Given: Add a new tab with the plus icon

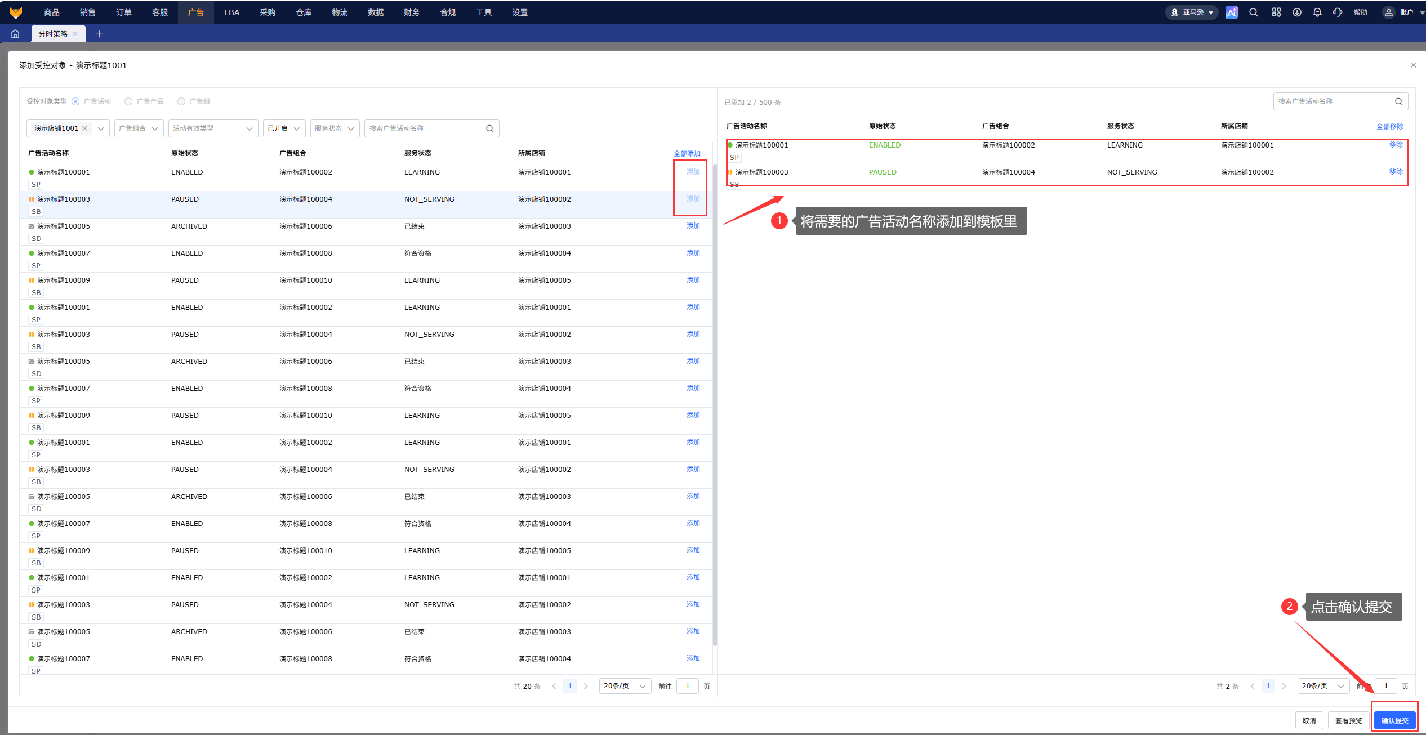Looking at the screenshot, I should 99,34.
